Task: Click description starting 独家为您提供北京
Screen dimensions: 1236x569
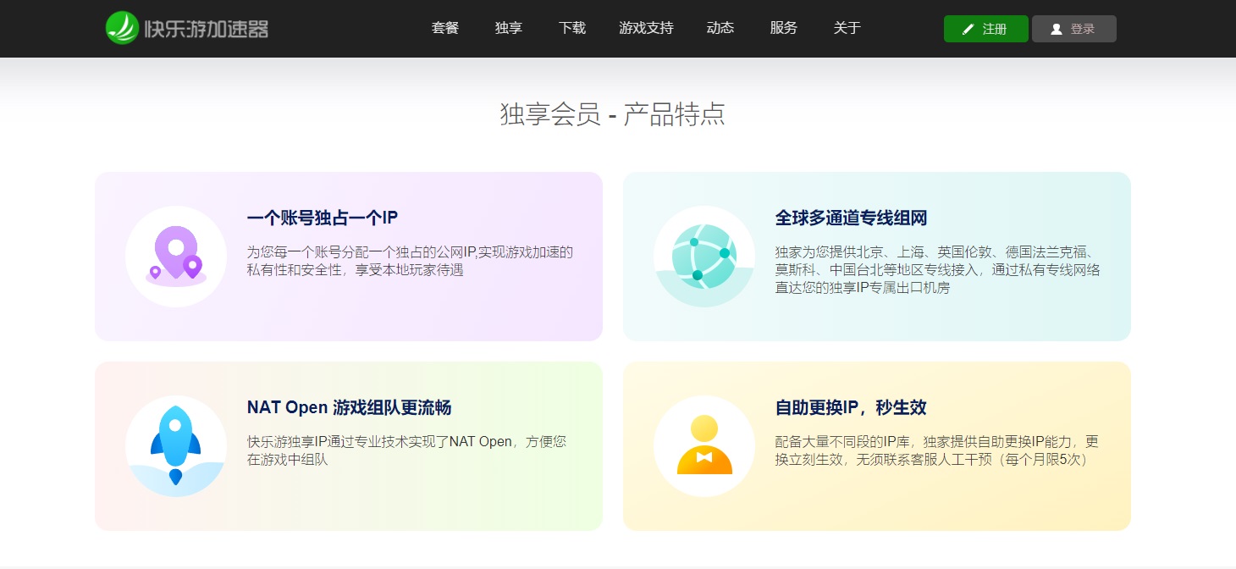Action: pyautogui.click(x=938, y=269)
